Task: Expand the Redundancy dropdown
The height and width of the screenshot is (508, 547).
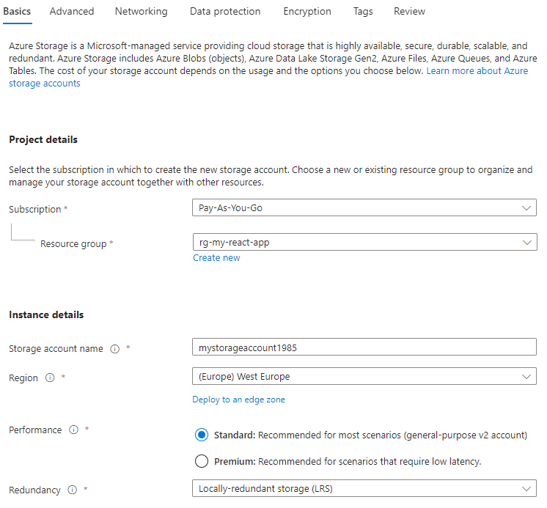Action: (364, 488)
